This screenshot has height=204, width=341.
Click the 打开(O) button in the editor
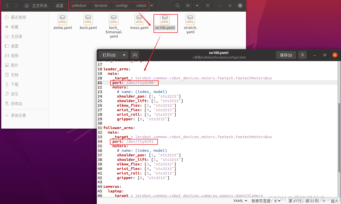coord(109,55)
